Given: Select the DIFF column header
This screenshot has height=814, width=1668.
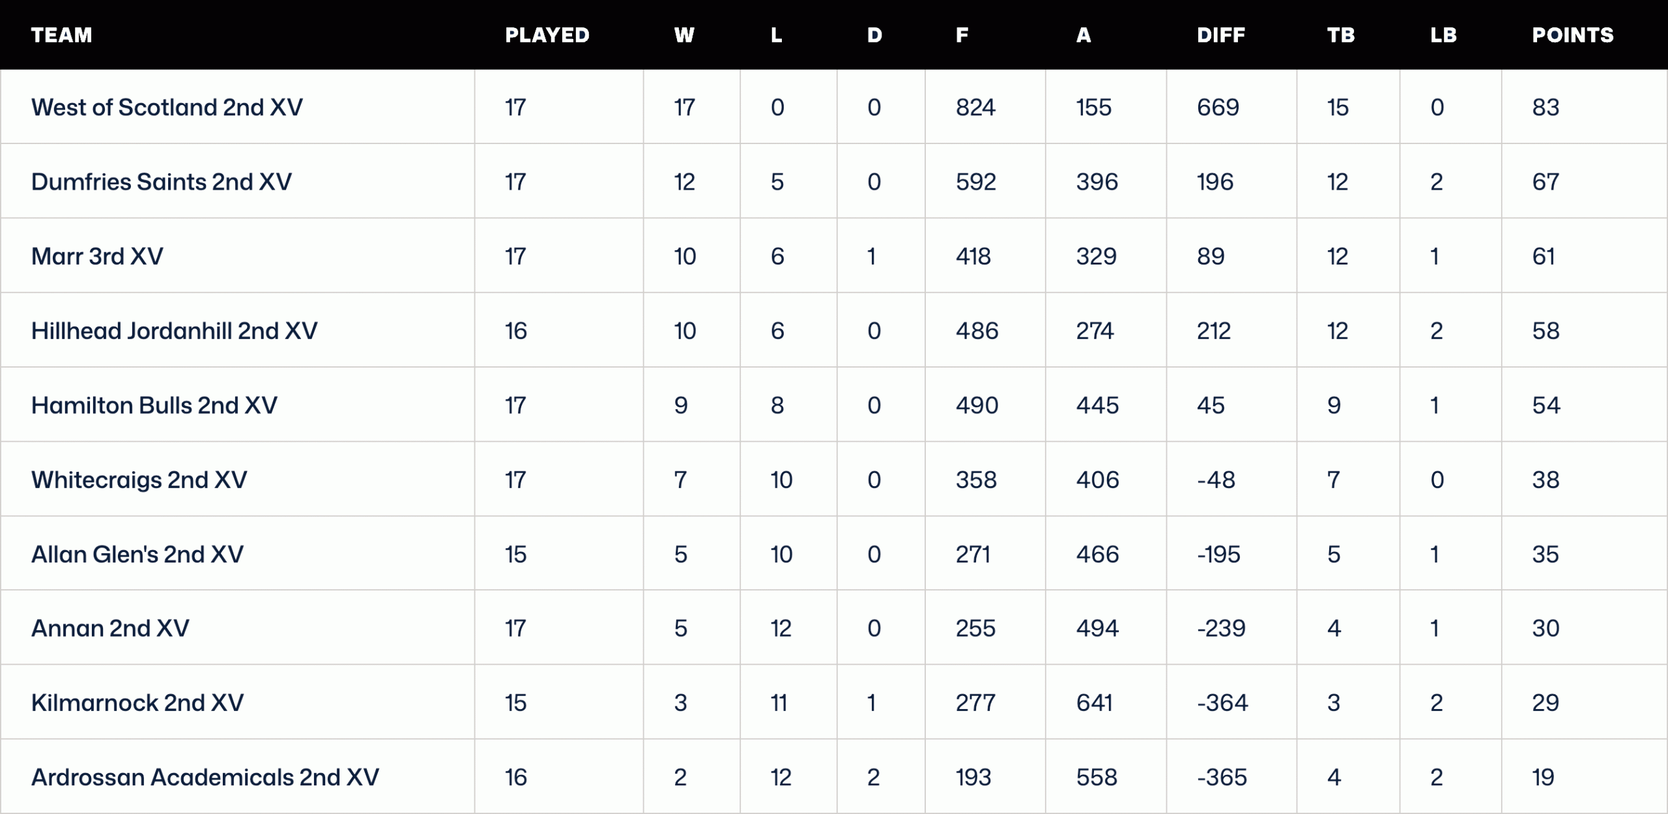Looking at the screenshot, I should (1220, 35).
